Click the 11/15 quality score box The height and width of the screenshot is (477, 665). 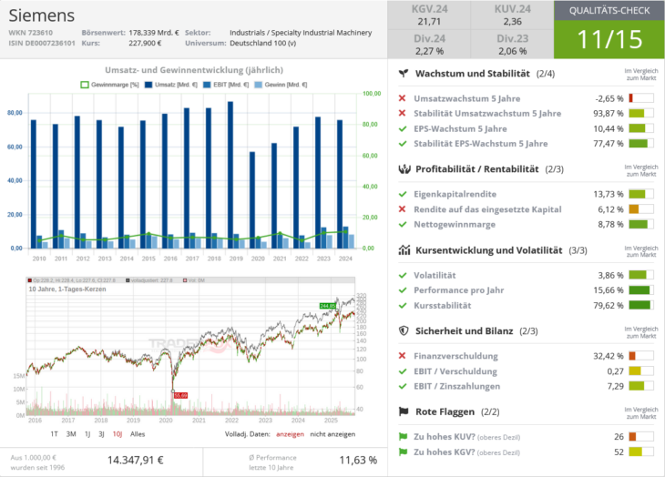click(609, 39)
